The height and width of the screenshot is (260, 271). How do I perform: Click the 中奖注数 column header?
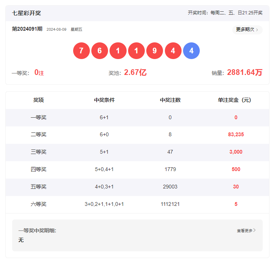pos(170,100)
